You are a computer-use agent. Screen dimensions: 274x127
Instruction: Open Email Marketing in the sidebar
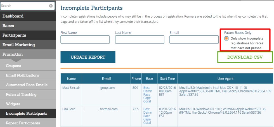click(x=28, y=45)
